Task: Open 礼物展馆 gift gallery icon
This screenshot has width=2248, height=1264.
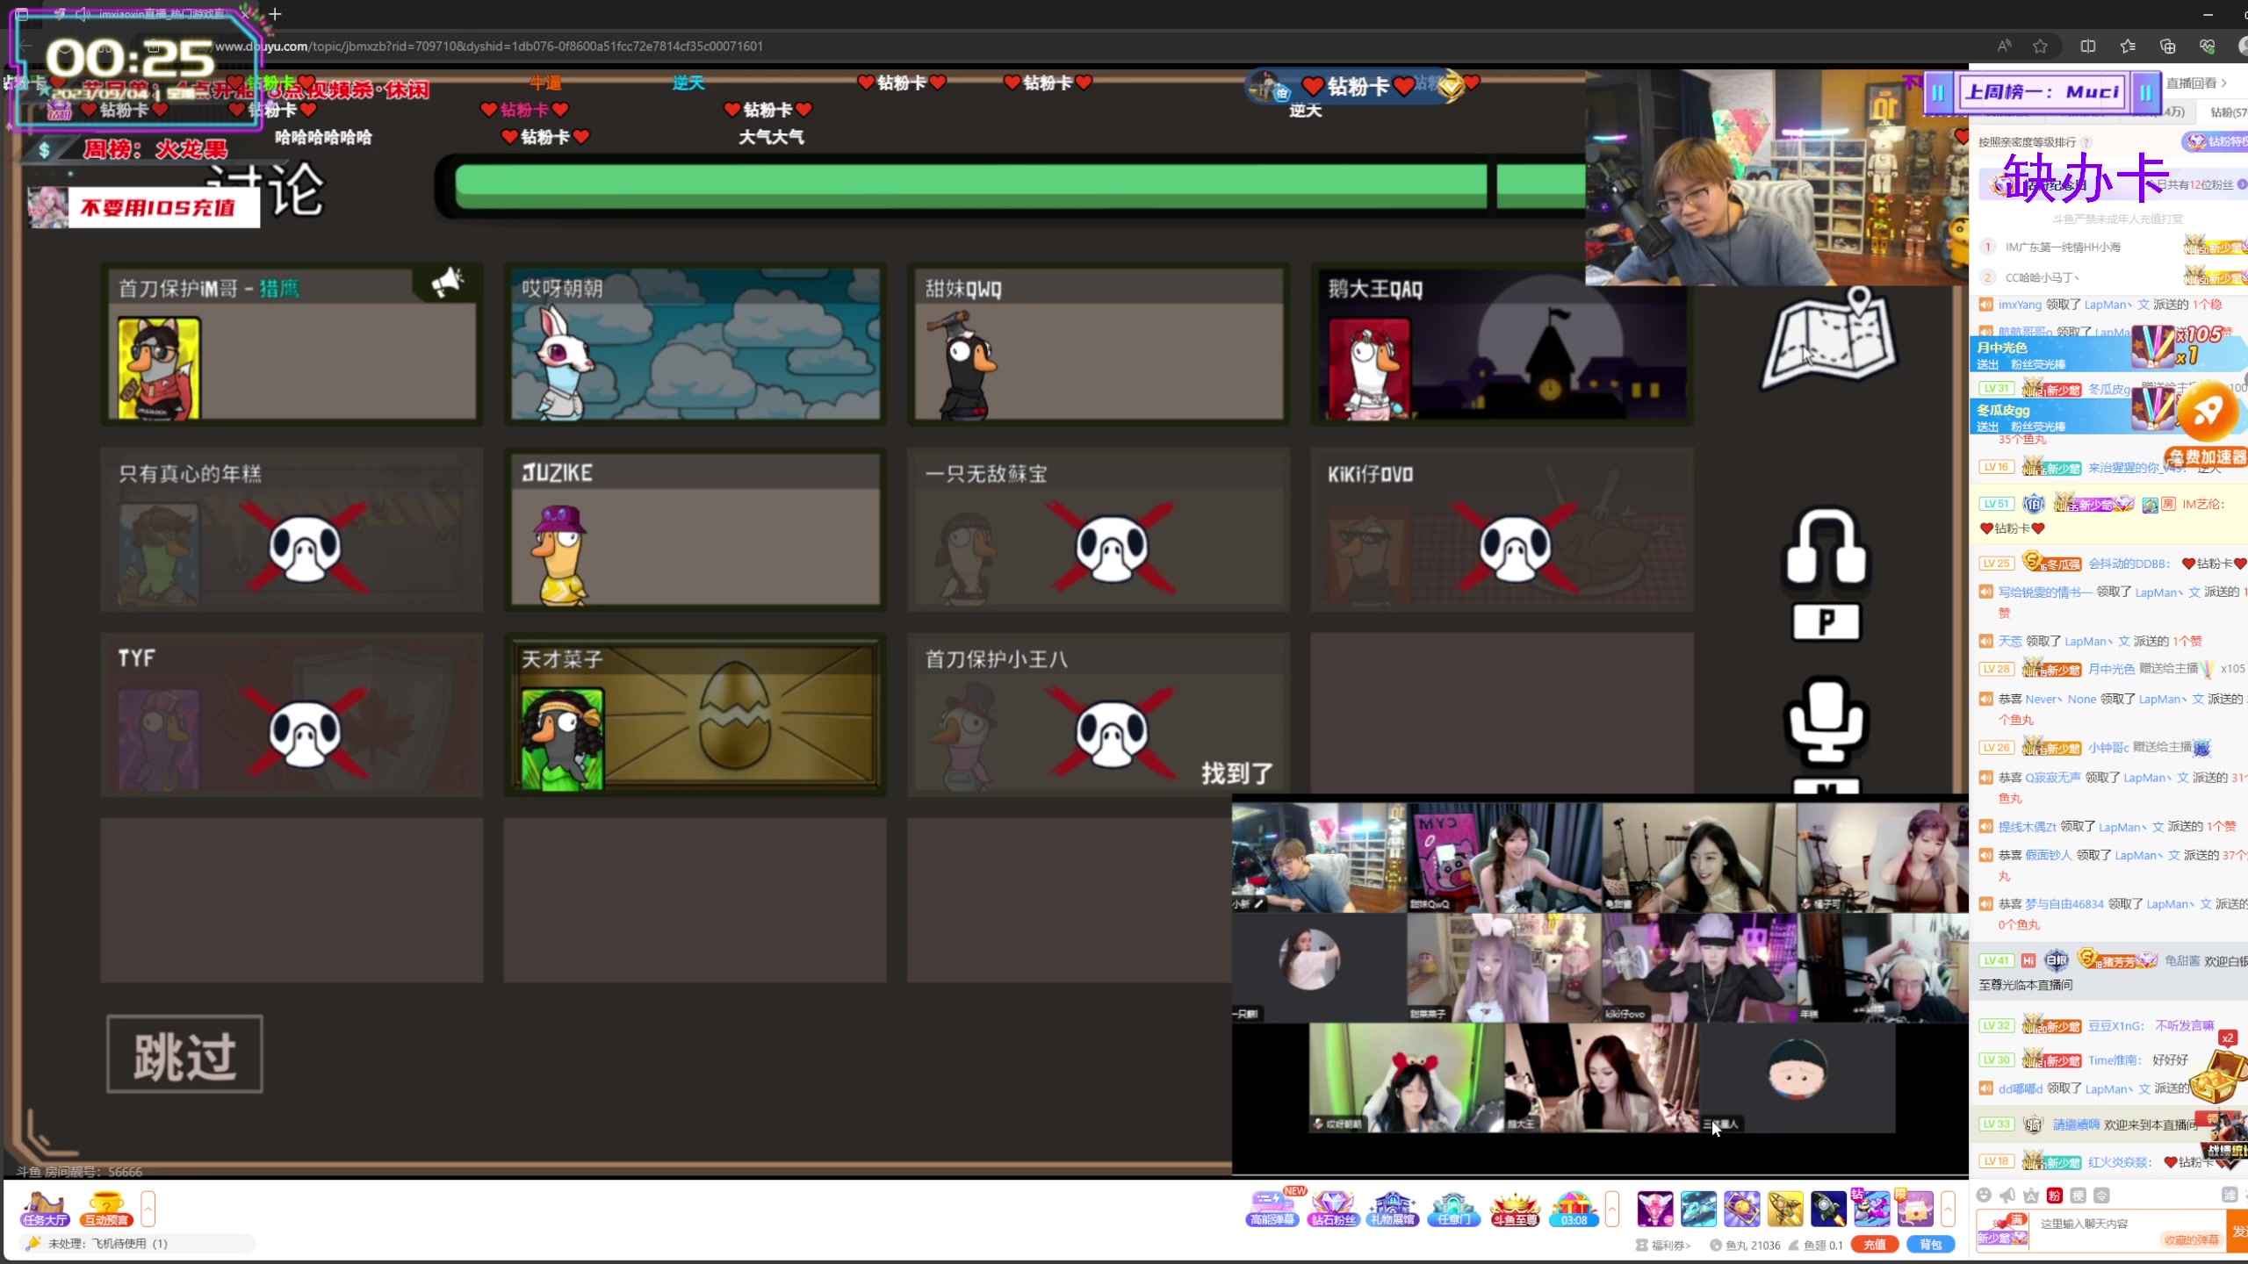Action: coord(1393,1209)
